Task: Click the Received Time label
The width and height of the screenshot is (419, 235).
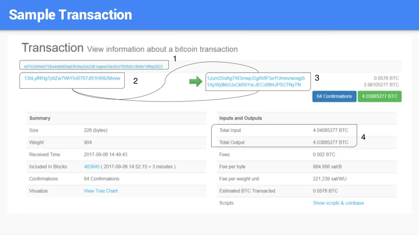Action: point(45,154)
